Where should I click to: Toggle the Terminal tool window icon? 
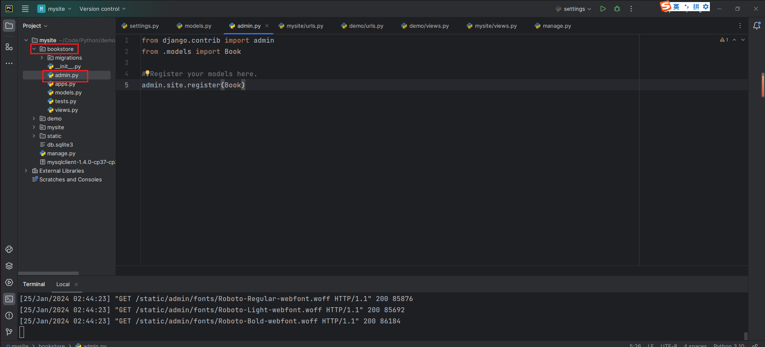coord(9,299)
